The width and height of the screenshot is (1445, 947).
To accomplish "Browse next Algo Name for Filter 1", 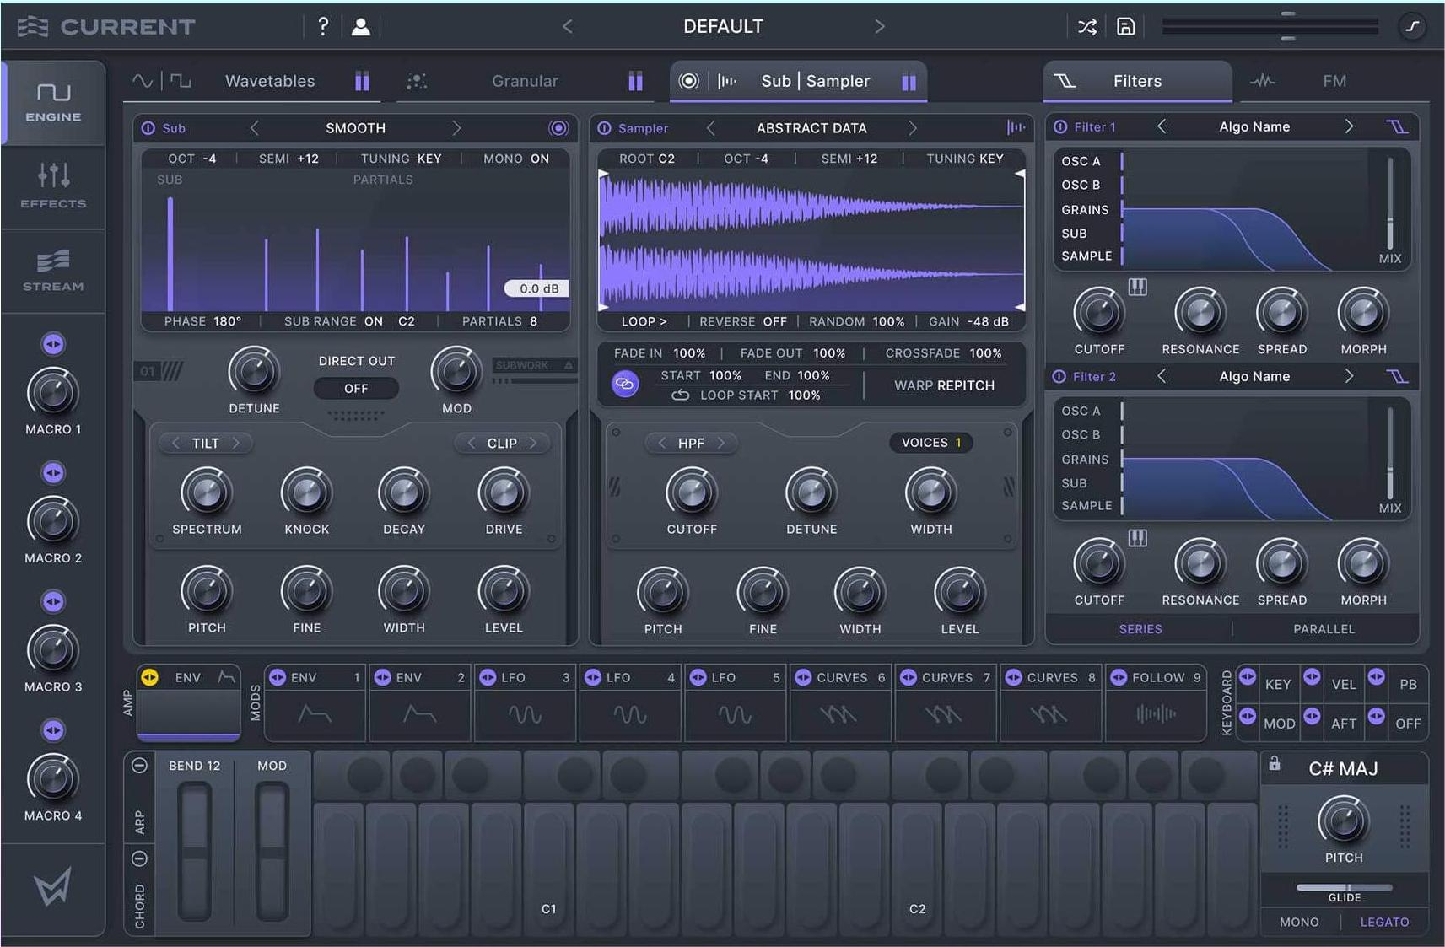I will [1349, 126].
